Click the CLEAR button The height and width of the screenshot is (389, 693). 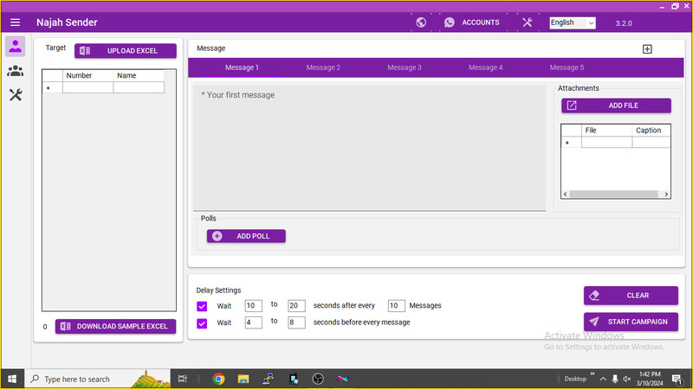[x=631, y=296]
